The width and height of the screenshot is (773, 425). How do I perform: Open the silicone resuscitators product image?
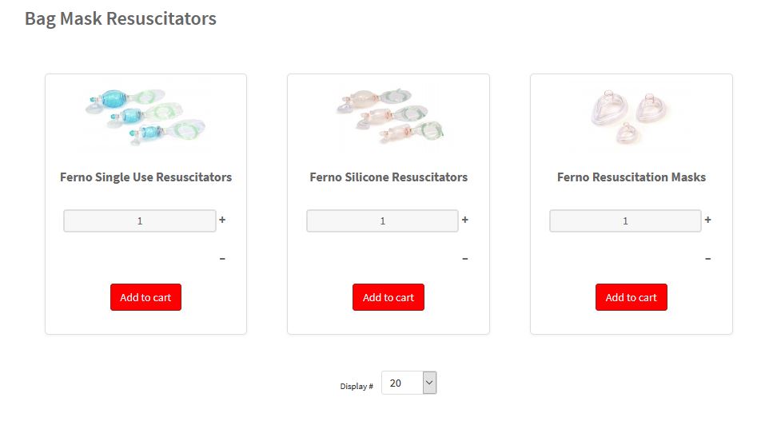pos(389,116)
